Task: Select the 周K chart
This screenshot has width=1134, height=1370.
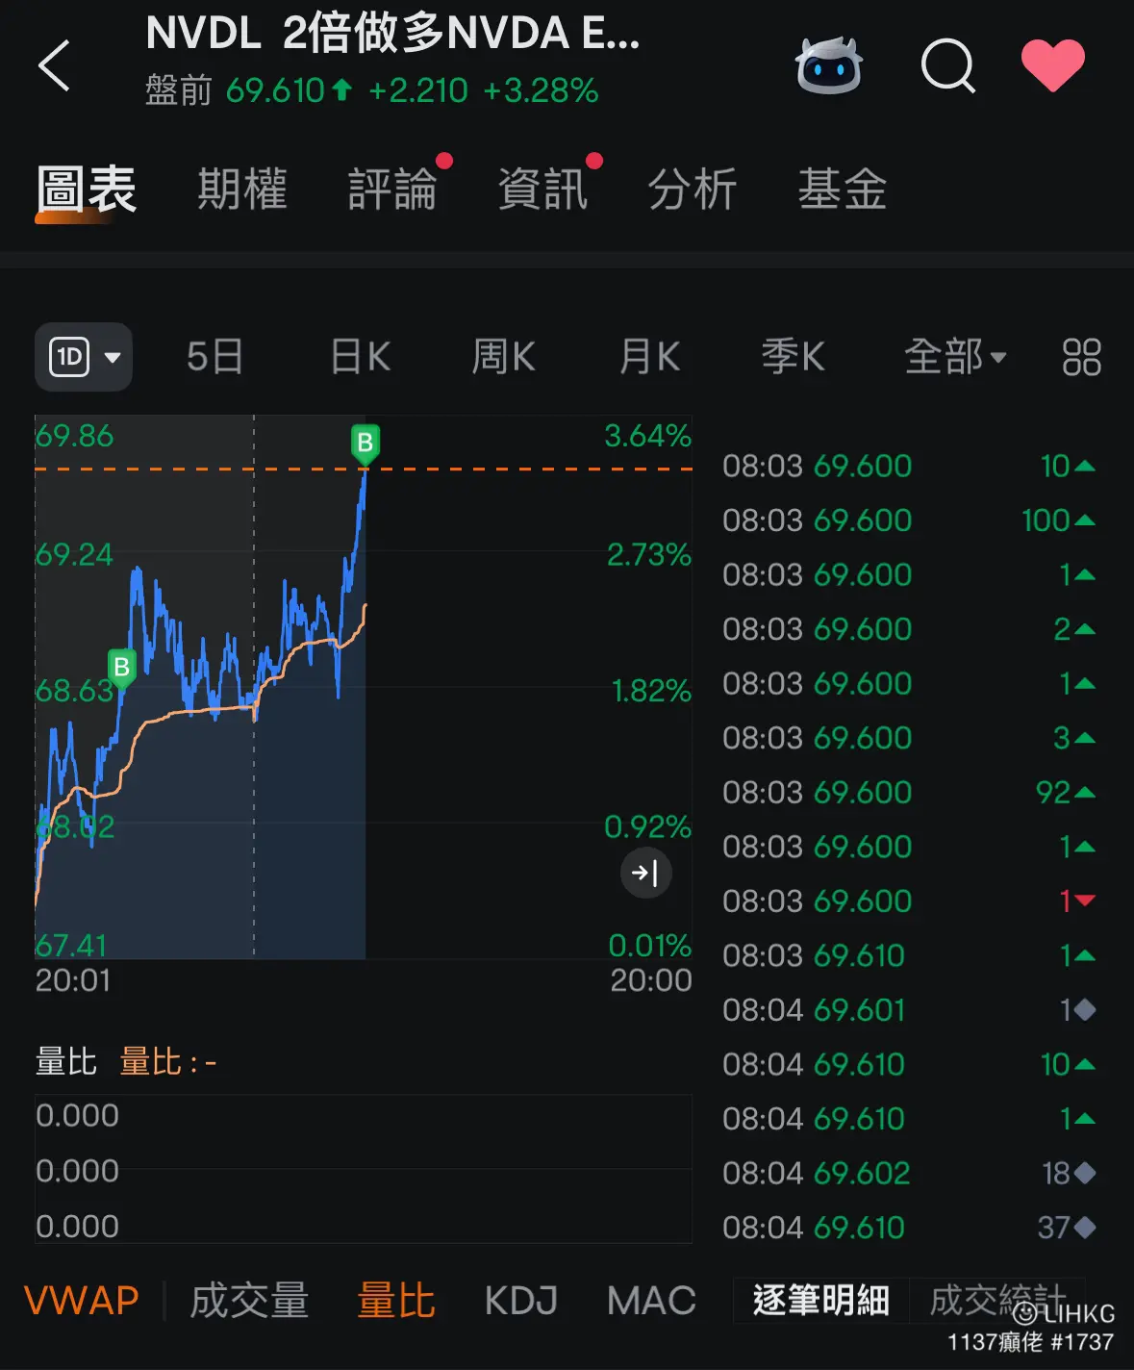Action: [503, 357]
